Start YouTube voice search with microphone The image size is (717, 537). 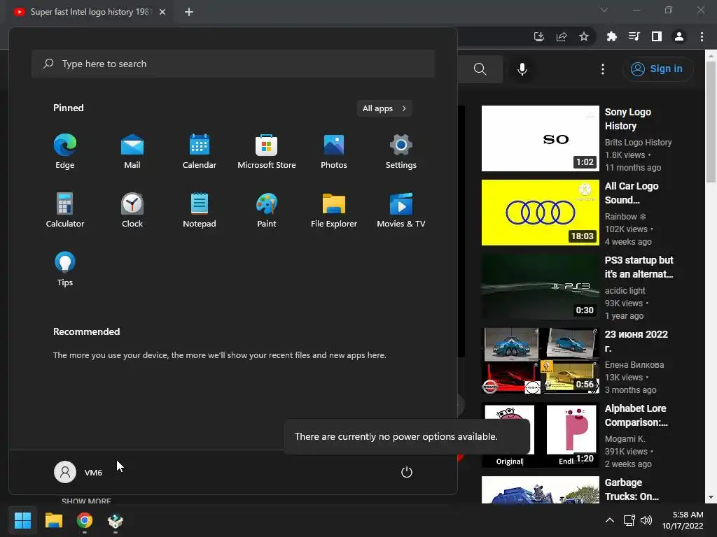[522, 69]
